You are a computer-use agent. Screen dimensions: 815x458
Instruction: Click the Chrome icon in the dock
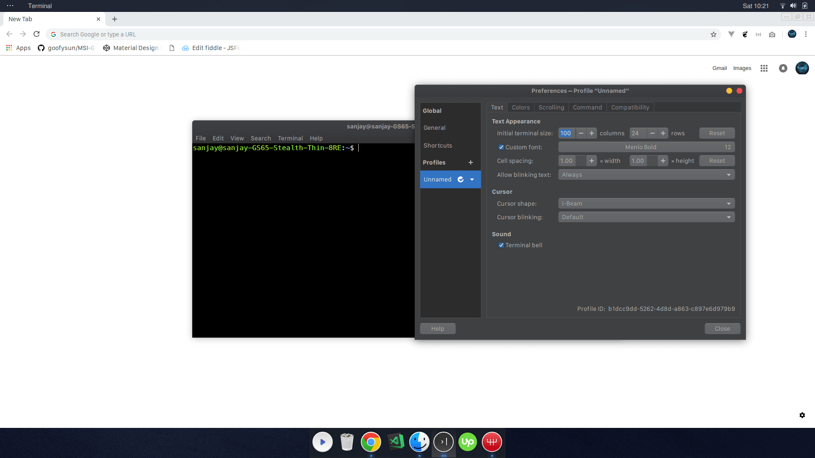pyautogui.click(x=371, y=442)
